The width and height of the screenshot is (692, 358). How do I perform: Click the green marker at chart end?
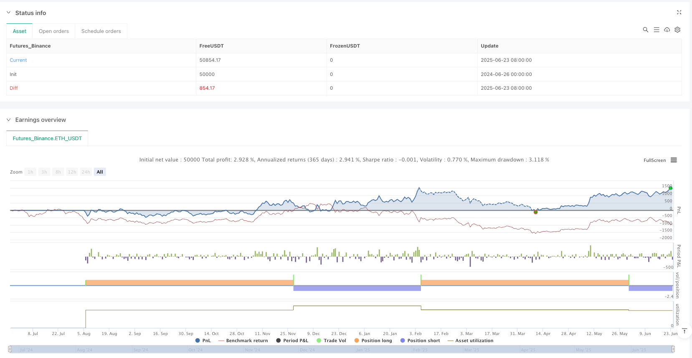click(x=670, y=188)
